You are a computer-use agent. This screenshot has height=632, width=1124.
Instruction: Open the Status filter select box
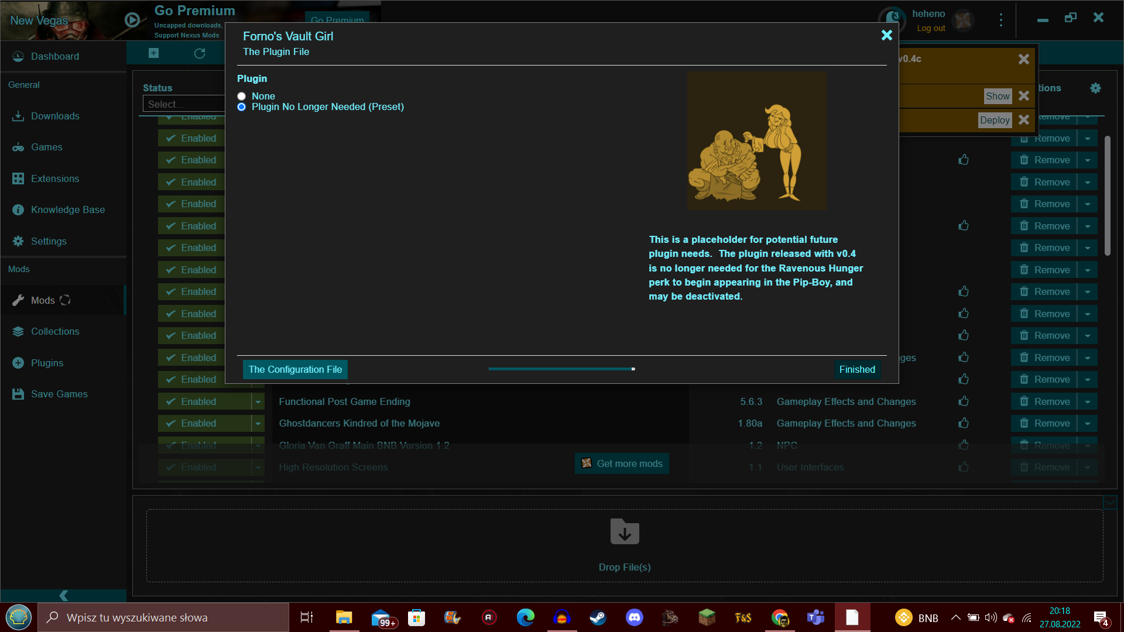point(184,104)
